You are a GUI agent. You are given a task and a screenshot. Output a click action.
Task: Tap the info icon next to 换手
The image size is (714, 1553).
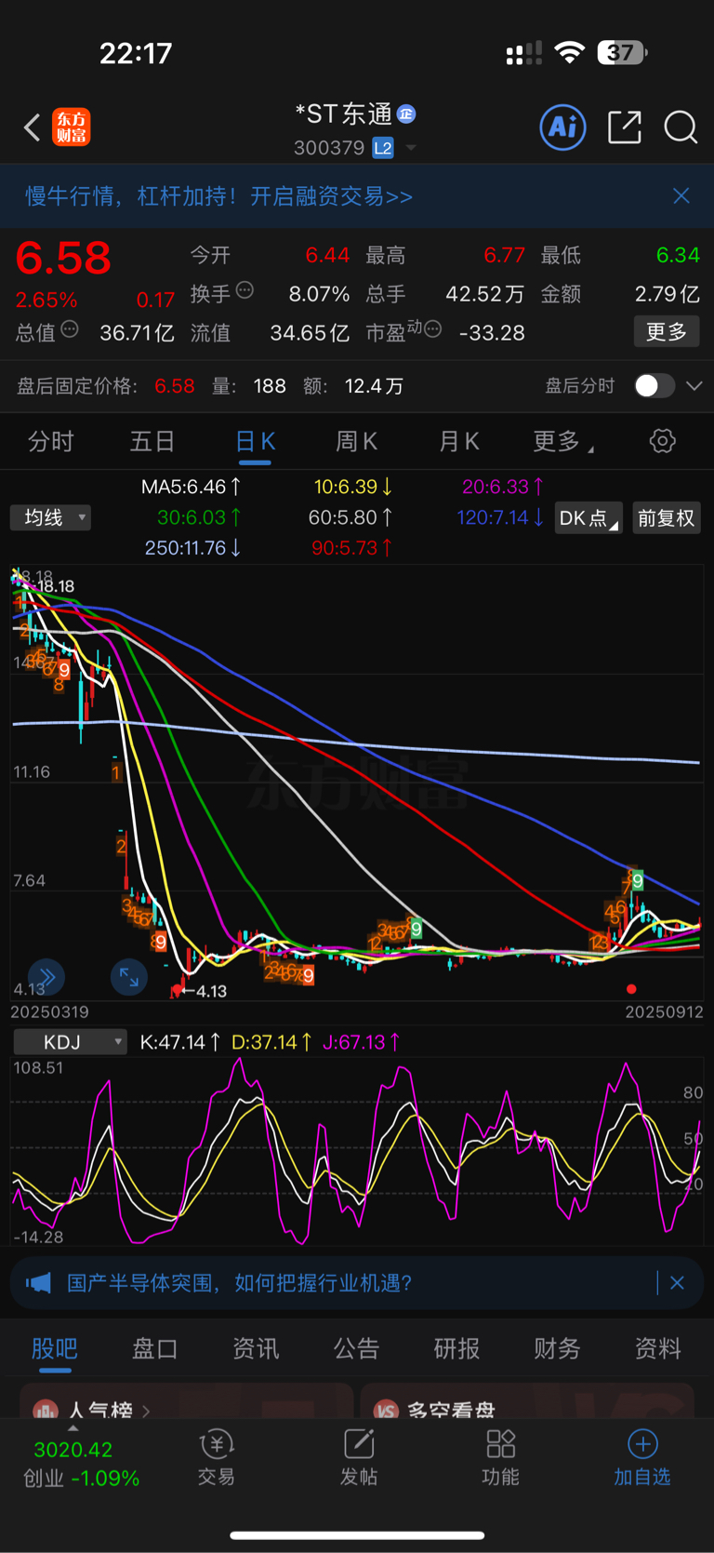coord(245,290)
